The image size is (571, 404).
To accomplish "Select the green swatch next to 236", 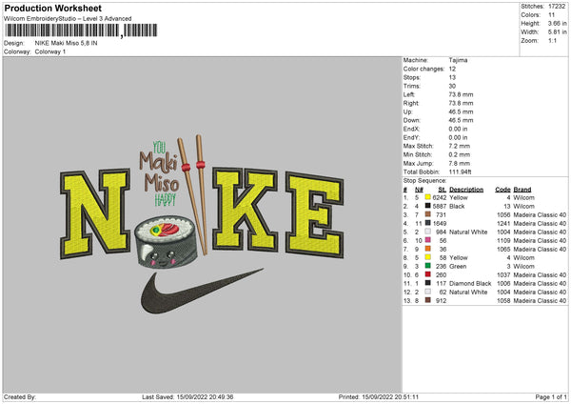I will (428, 266).
